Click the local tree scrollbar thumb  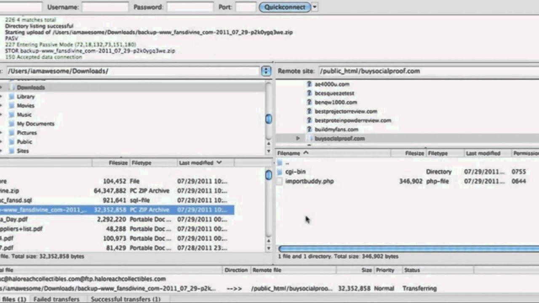tap(269, 119)
